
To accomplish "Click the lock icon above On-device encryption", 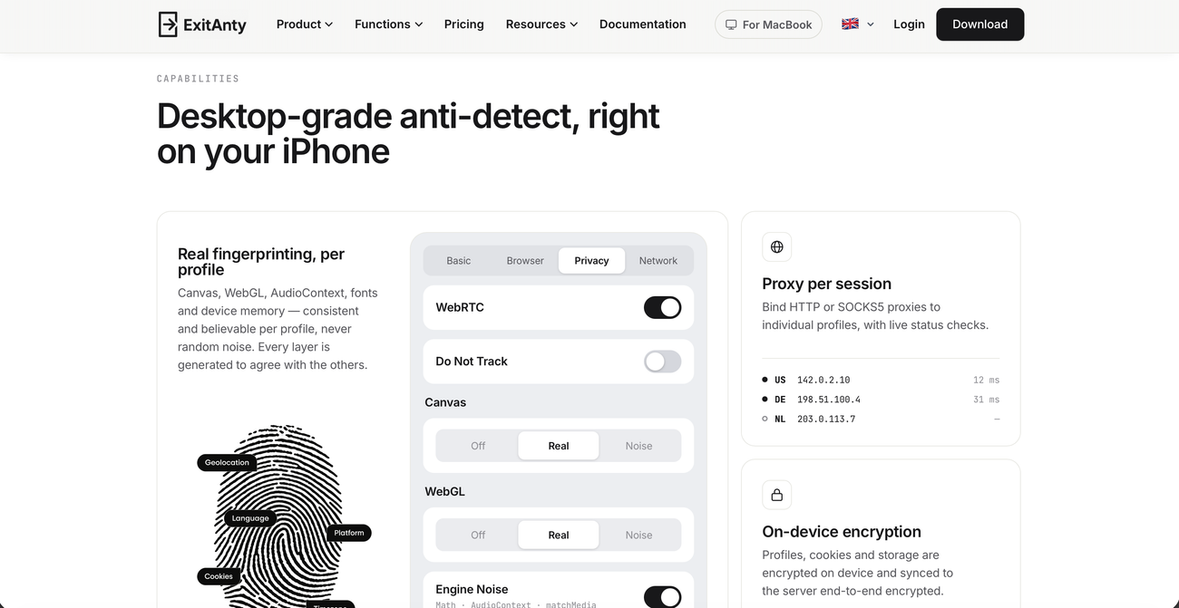I will point(777,495).
